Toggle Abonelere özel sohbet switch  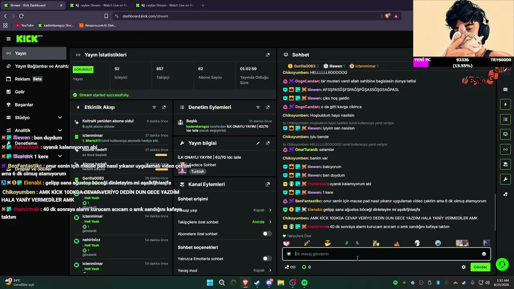267,234
